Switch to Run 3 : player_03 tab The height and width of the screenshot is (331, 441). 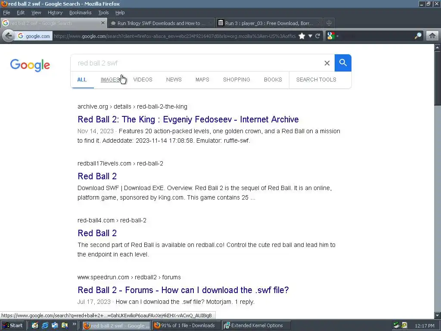[x=269, y=23]
